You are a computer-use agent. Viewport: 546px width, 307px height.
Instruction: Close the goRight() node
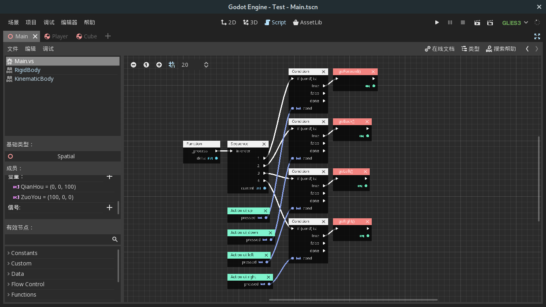click(x=367, y=221)
